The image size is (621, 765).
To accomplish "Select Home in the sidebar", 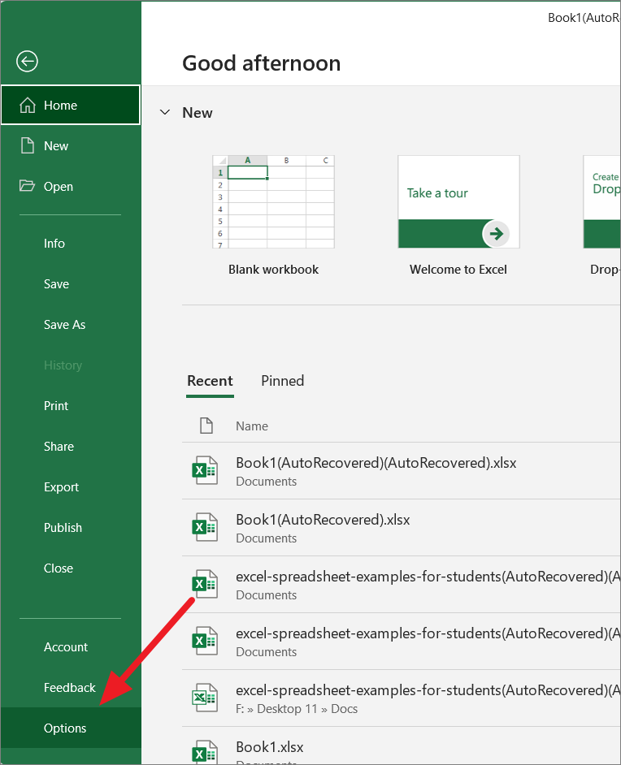I will coord(71,105).
